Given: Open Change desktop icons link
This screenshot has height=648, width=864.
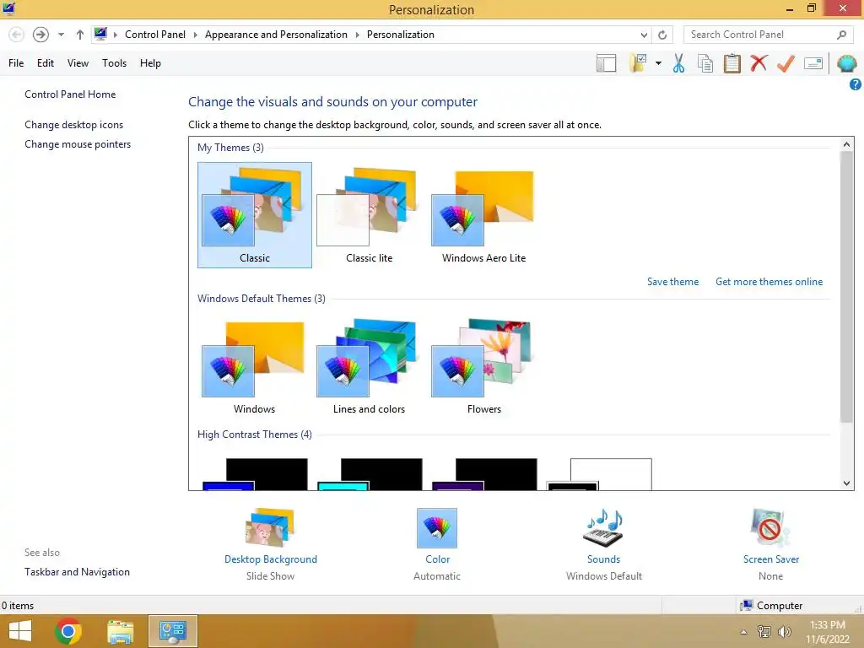Looking at the screenshot, I should coord(74,125).
